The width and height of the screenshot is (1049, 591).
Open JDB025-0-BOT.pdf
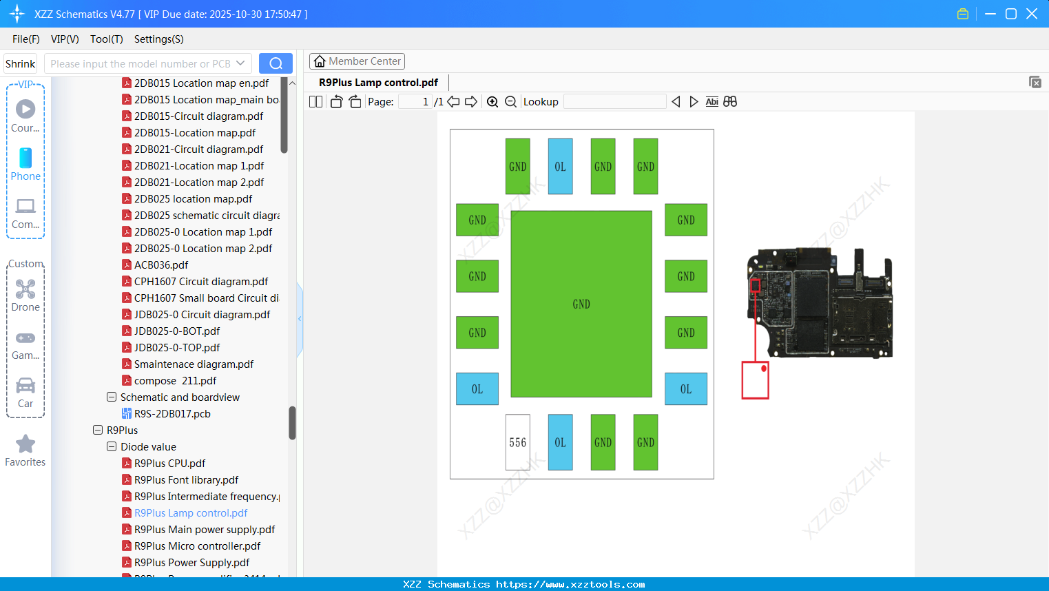(x=177, y=331)
